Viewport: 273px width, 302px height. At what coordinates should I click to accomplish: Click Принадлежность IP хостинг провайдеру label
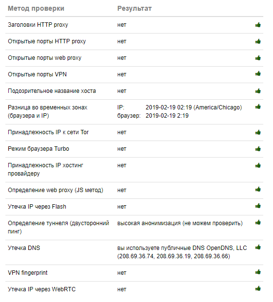click(x=45, y=169)
